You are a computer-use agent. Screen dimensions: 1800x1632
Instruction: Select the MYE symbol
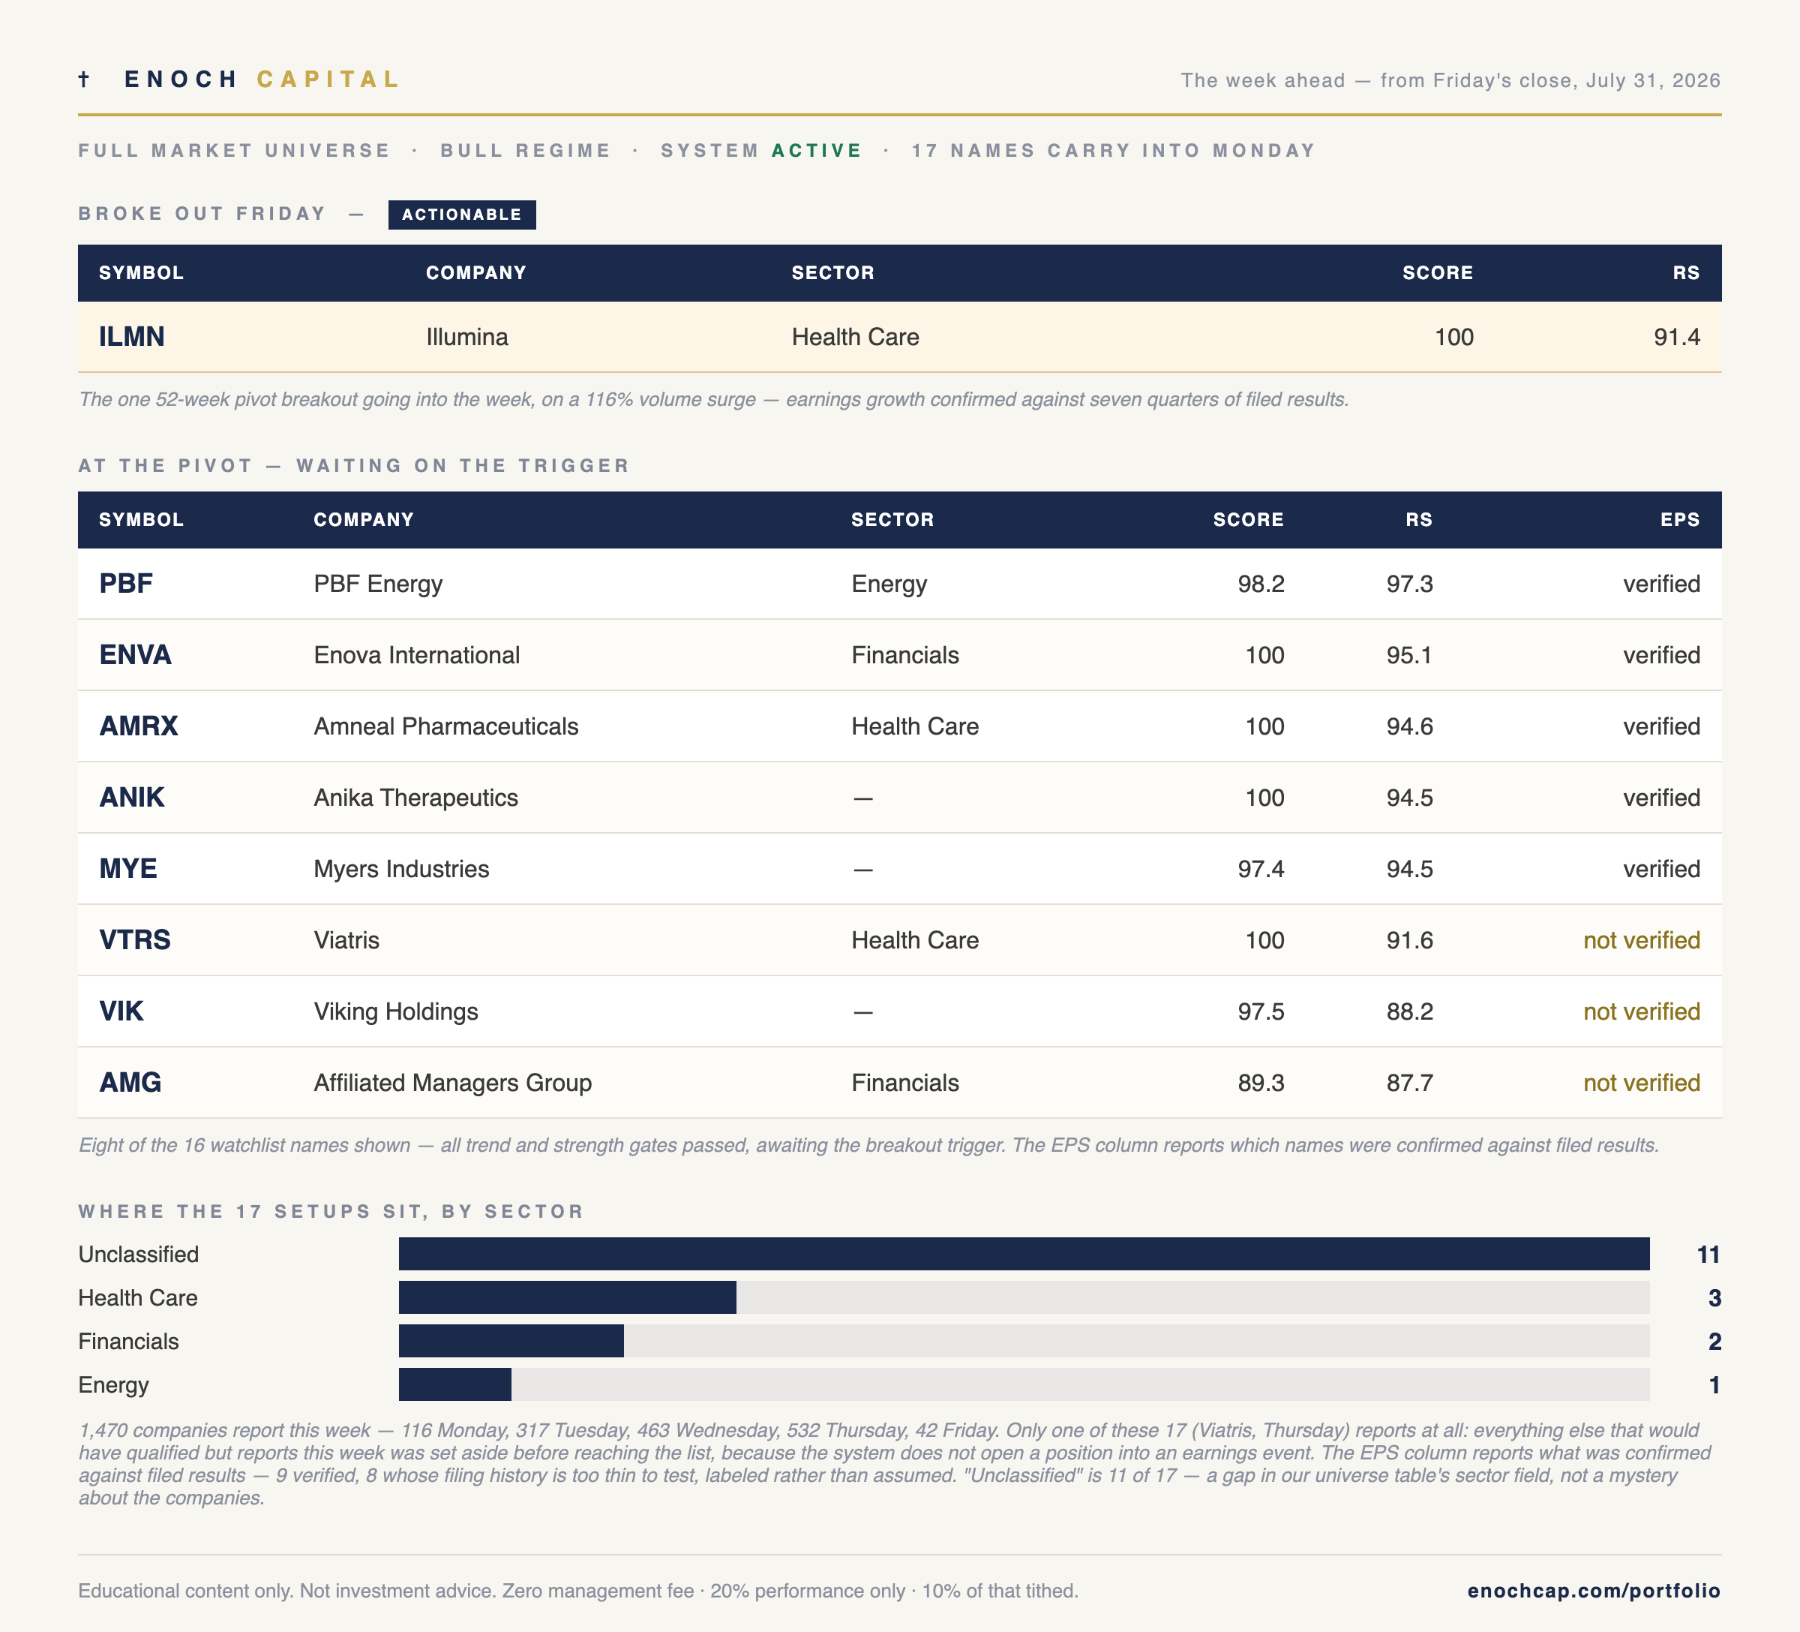128,869
